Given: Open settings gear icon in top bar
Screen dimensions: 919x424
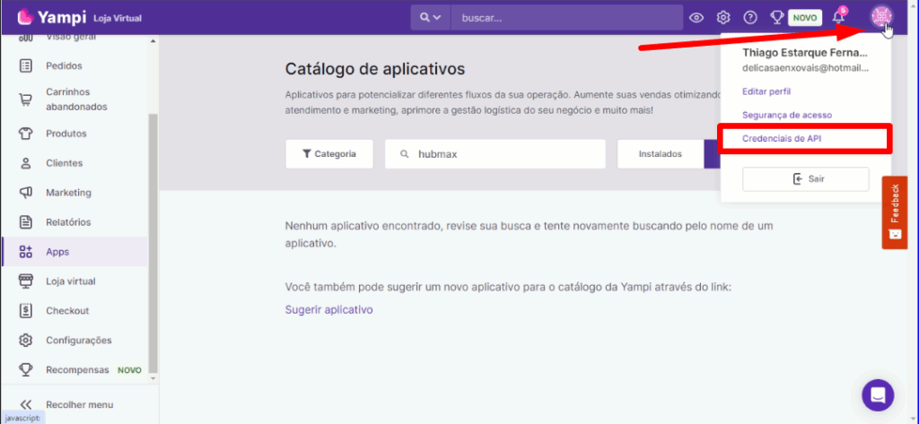Looking at the screenshot, I should (723, 17).
